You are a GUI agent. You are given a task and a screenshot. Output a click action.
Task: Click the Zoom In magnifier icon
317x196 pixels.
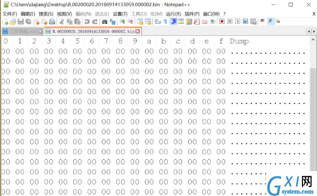[122, 22]
